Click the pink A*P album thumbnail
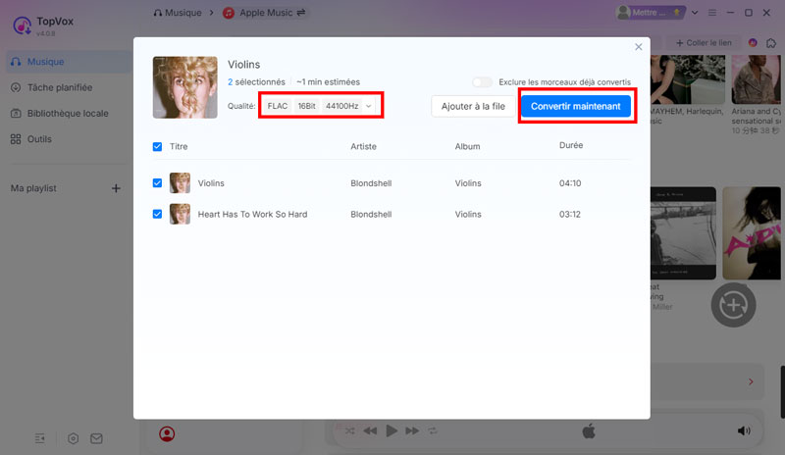 pos(752,233)
